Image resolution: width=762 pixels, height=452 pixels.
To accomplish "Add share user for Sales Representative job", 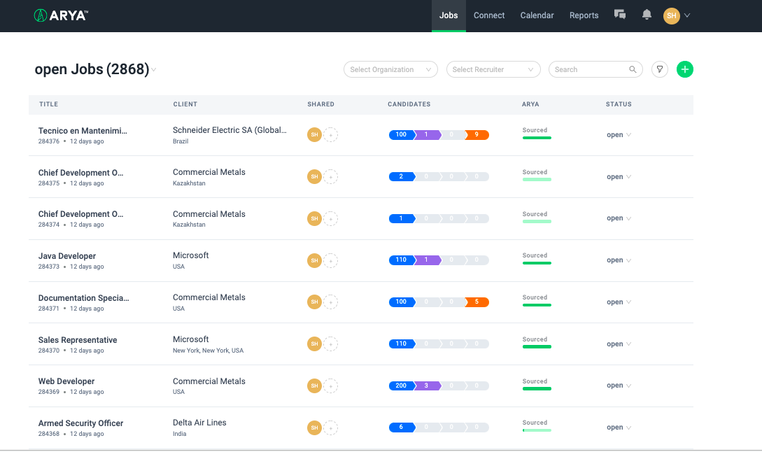I will 330,344.
